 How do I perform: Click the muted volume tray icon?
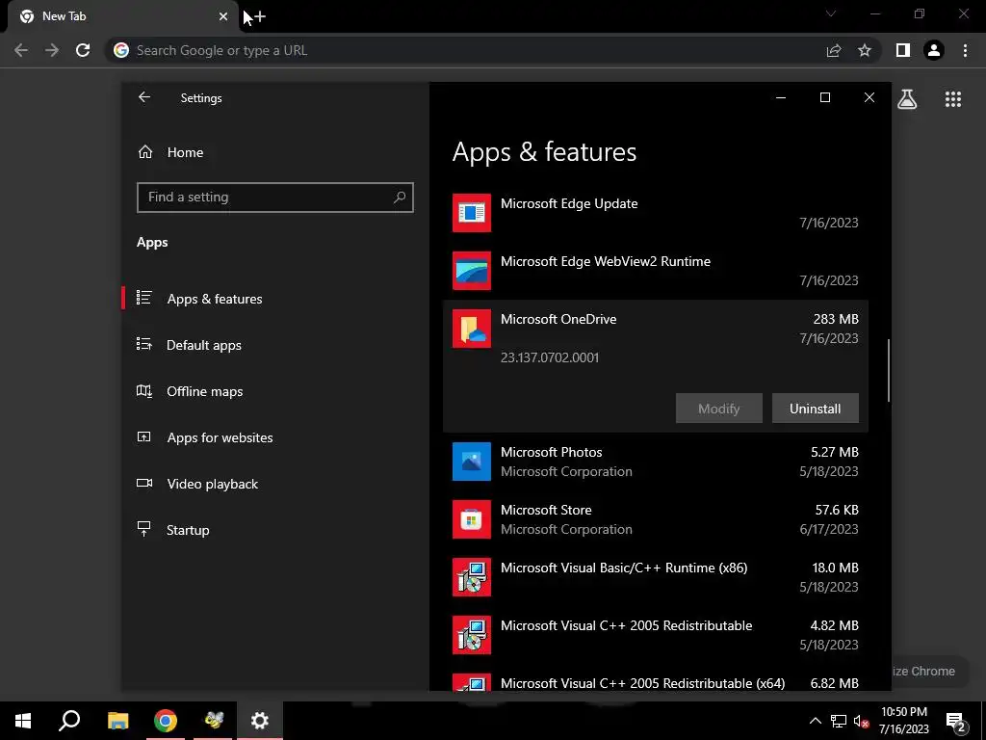(861, 722)
